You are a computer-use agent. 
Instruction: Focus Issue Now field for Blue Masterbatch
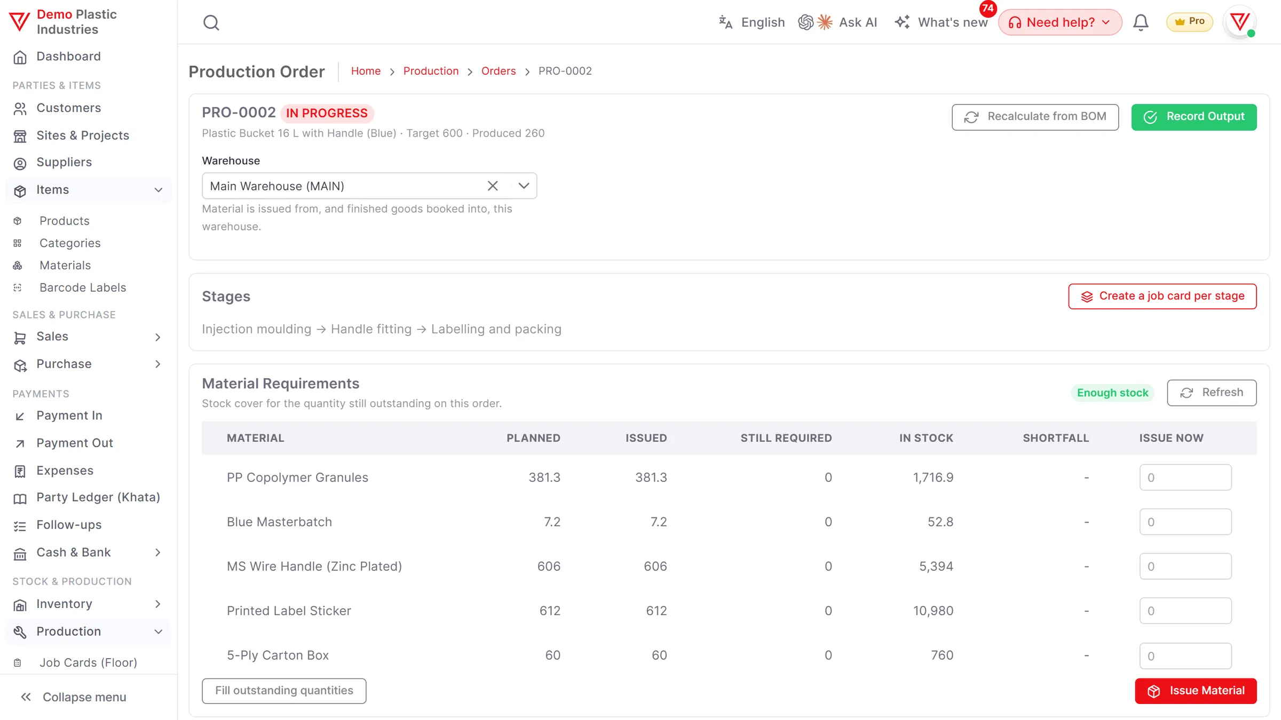[1185, 522]
